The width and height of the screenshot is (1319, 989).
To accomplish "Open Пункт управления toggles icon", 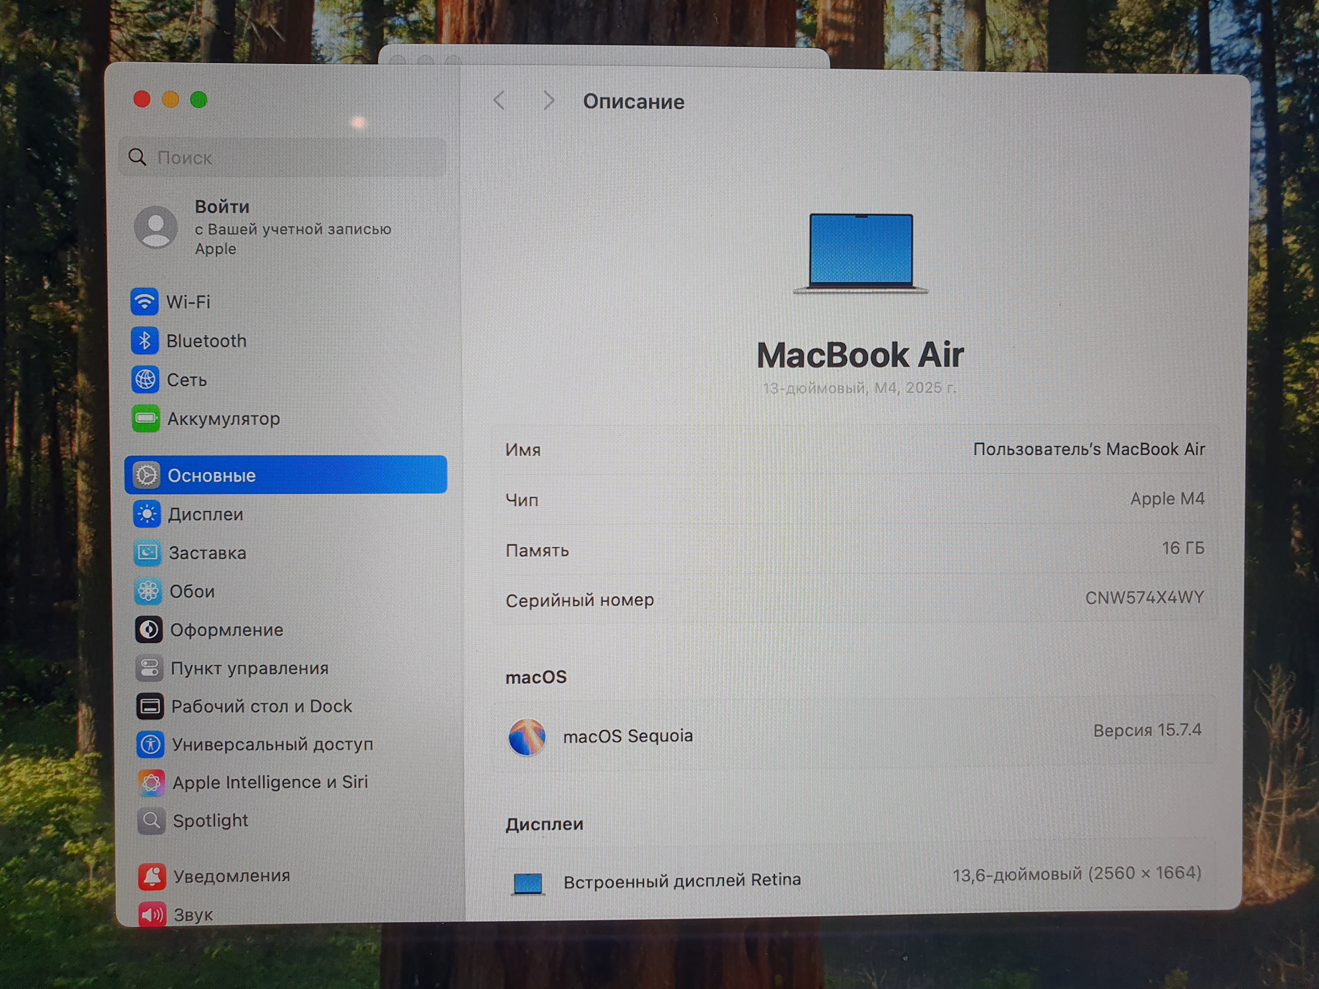I will point(149,668).
